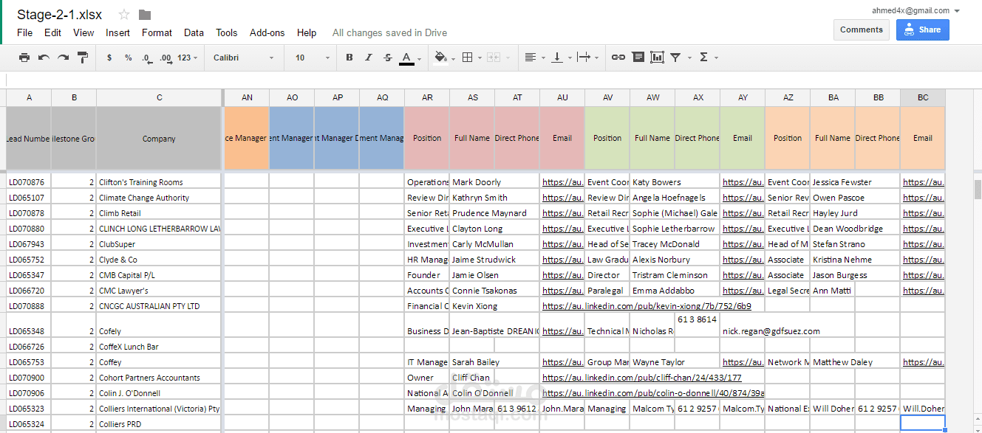Click the Insert chart icon

coord(657,58)
